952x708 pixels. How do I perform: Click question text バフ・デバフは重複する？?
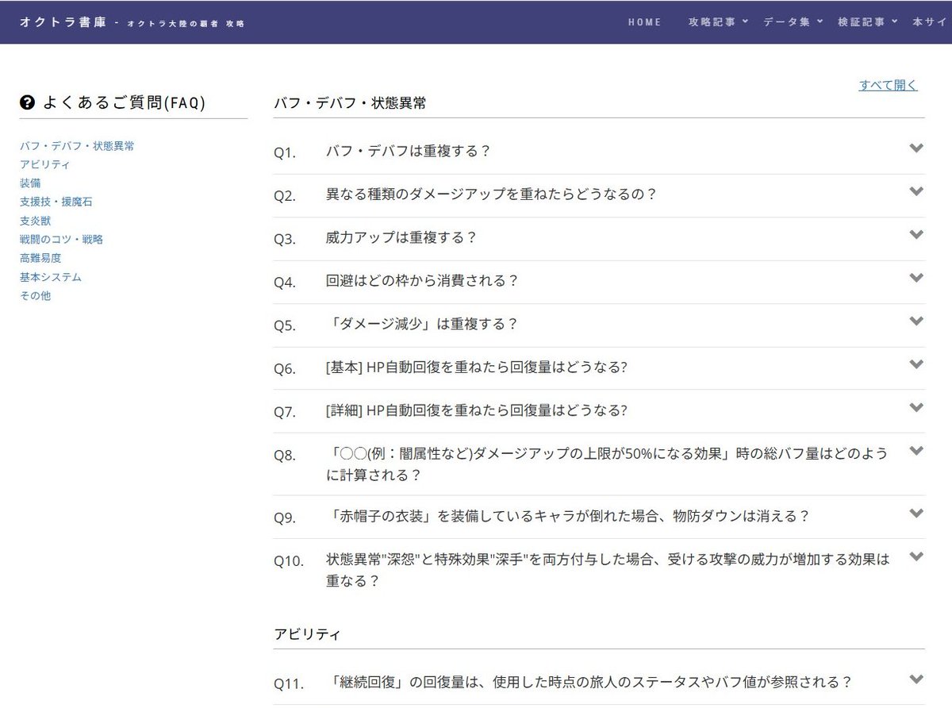pyautogui.click(x=408, y=151)
